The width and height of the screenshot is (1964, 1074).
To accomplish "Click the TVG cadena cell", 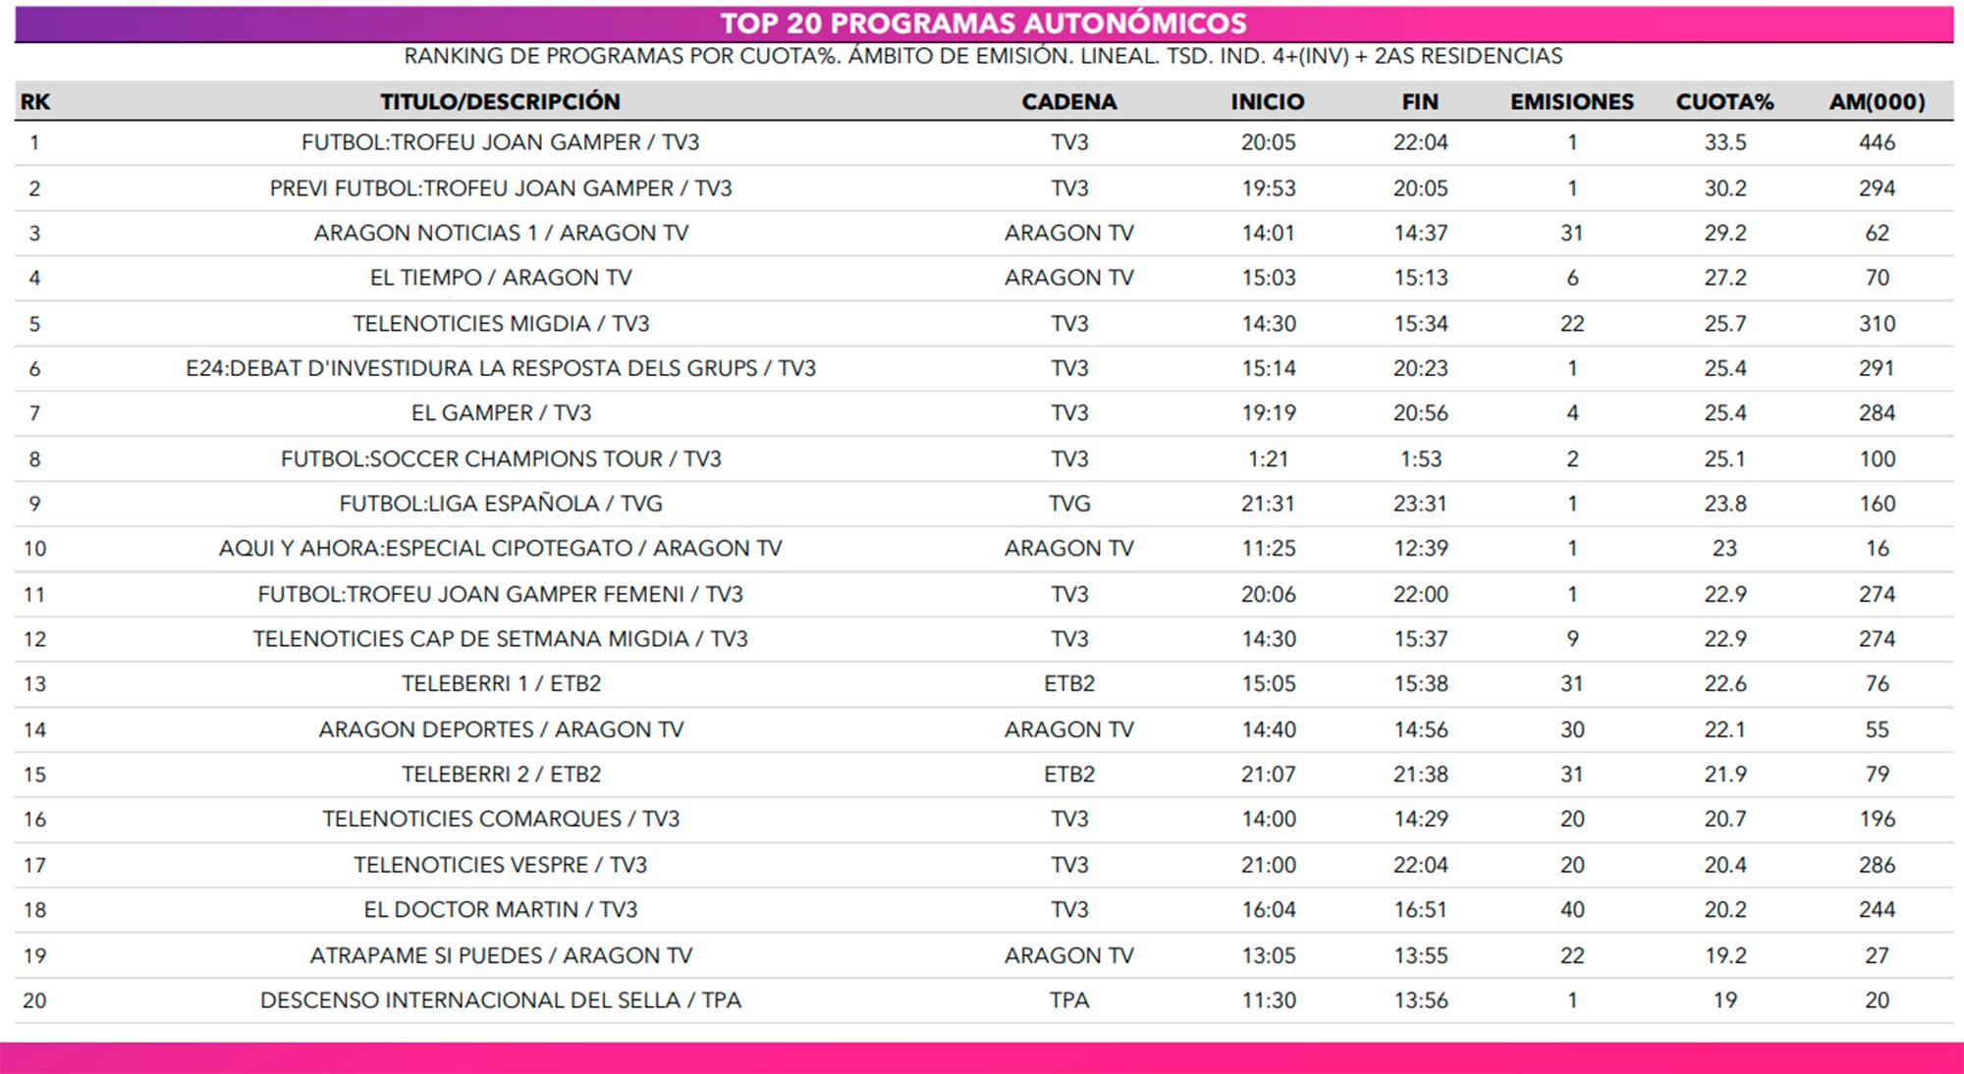I will tap(1068, 504).
